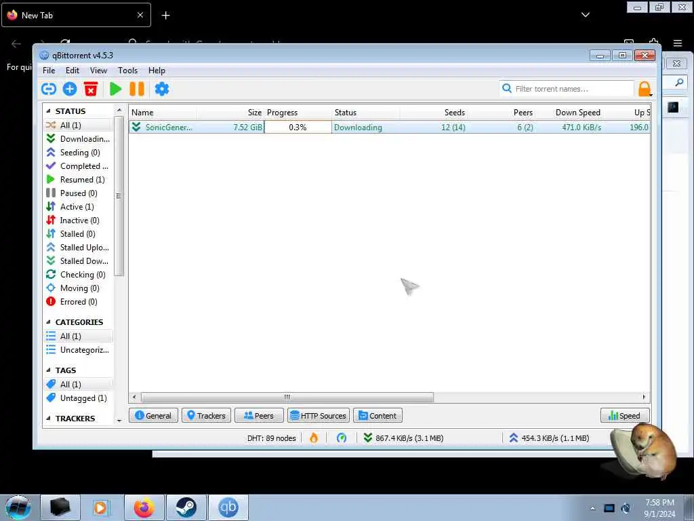Click the green resume torrent icon
Viewport: 694px width, 521px height.
point(115,89)
